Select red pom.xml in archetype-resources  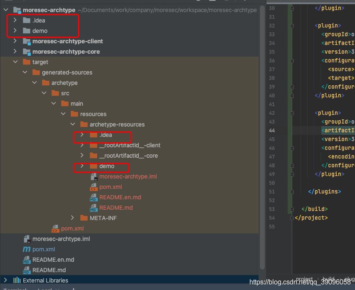(x=111, y=187)
